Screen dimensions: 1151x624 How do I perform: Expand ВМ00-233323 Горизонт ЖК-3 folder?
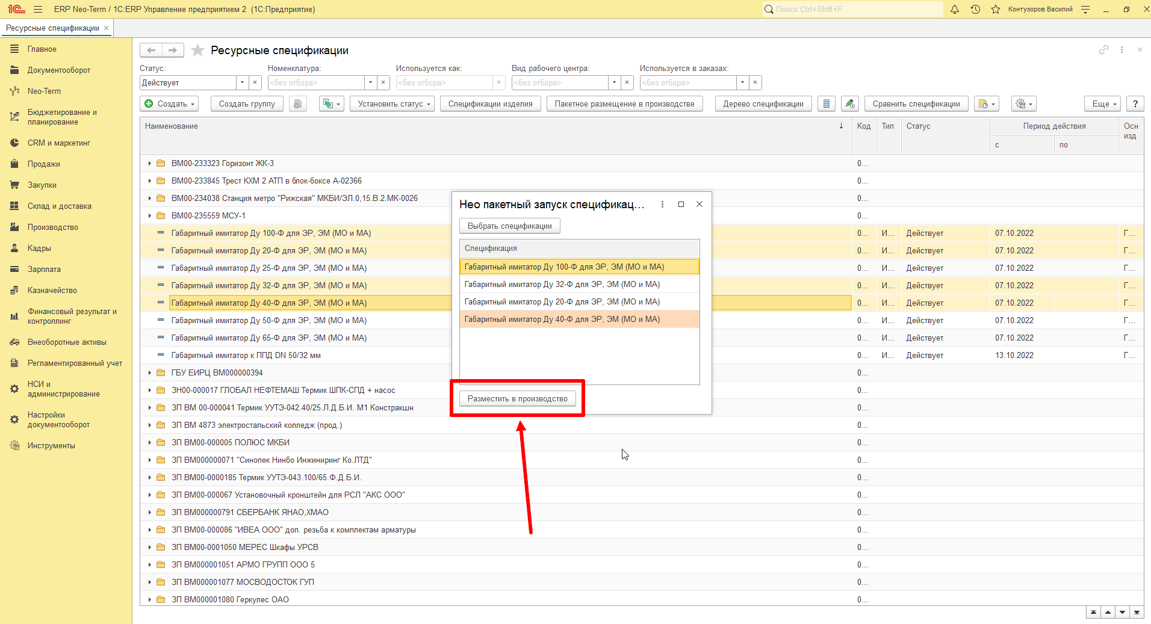tap(149, 164)
